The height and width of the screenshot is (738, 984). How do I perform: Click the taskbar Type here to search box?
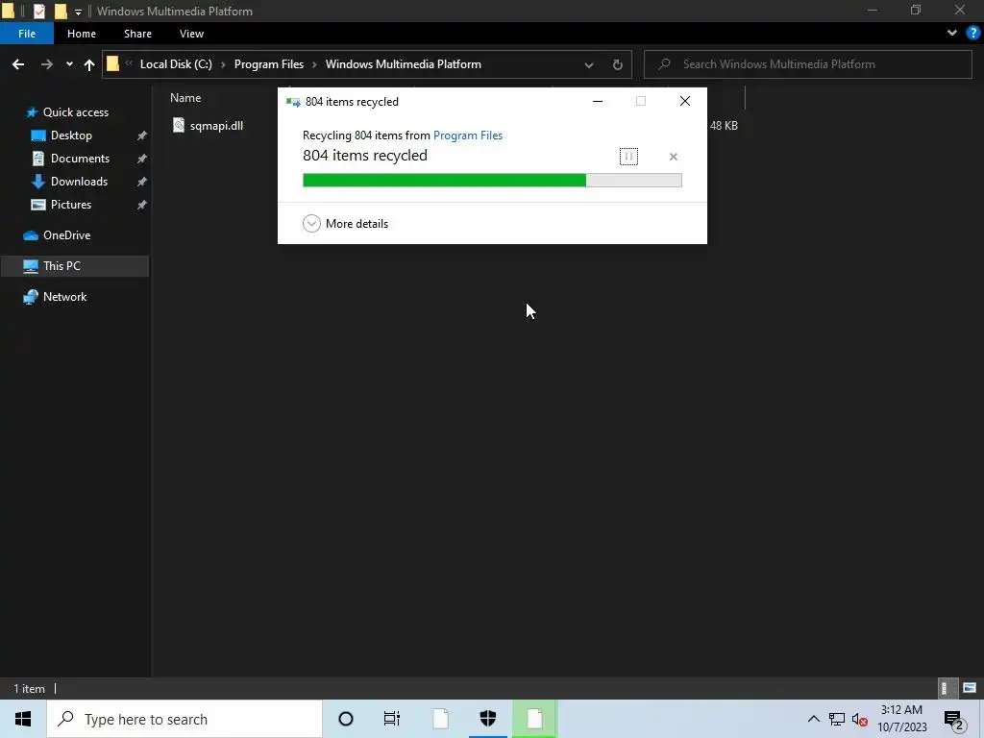tap(184, 719)
